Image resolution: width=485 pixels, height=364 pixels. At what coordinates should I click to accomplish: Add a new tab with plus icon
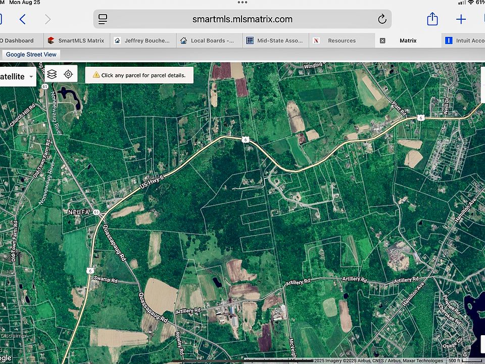tap(461, 20)
